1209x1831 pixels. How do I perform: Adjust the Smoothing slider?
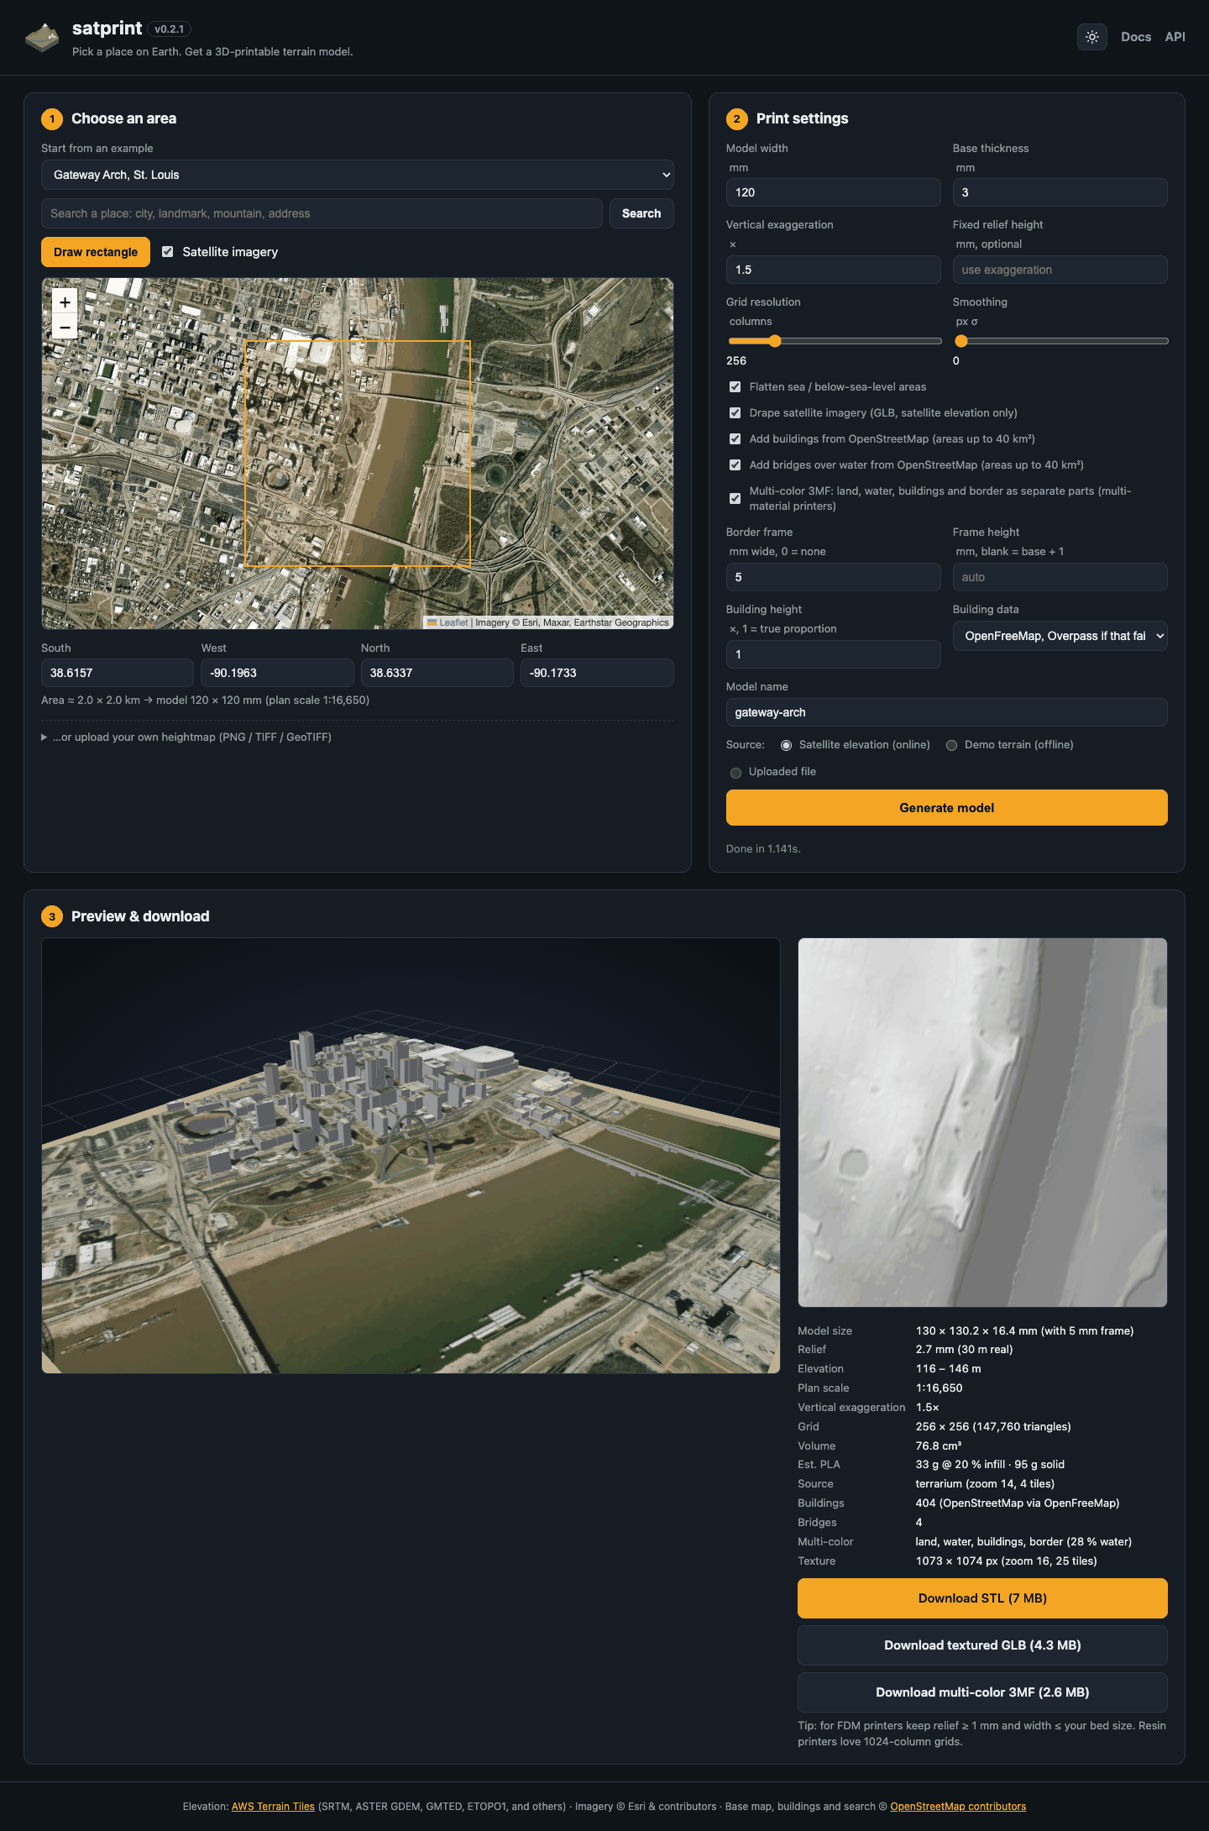click(x=1061, y=341)
